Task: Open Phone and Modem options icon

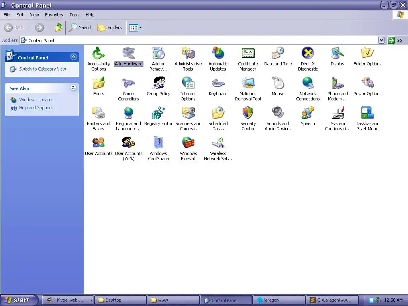Action: point(337,83)
